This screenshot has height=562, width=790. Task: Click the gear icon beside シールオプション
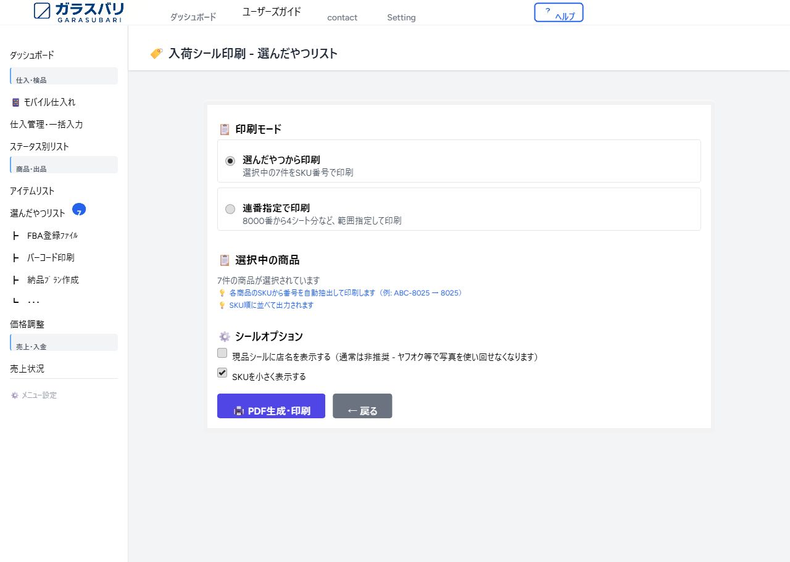[x=223, y=336]
